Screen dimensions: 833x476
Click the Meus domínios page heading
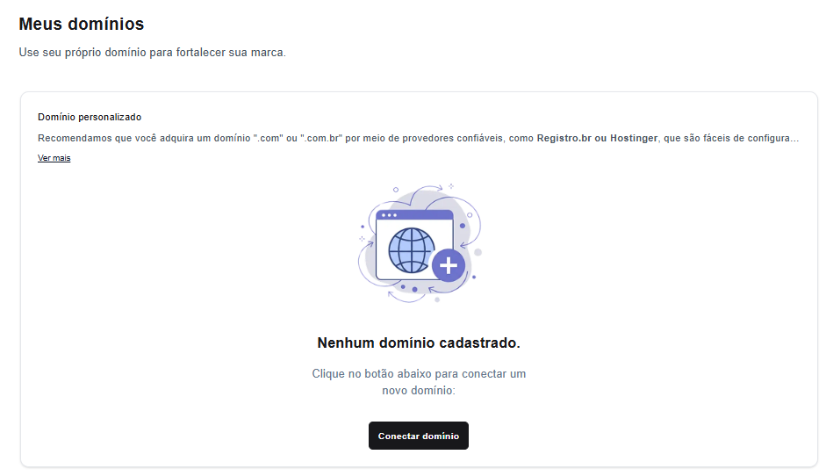point(81,24)
